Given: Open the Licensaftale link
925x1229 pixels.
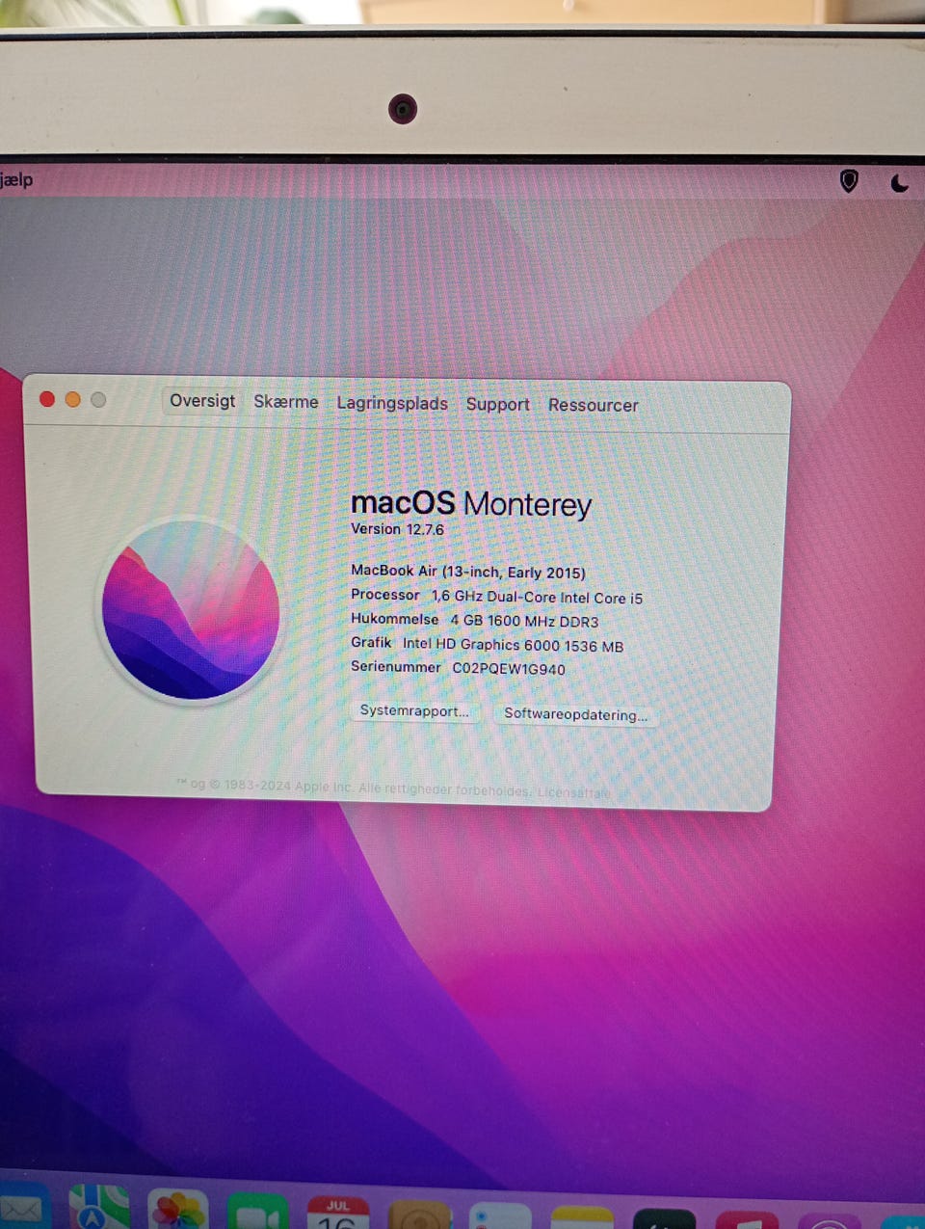Looking at the screenshot, I should click(574, 792).
